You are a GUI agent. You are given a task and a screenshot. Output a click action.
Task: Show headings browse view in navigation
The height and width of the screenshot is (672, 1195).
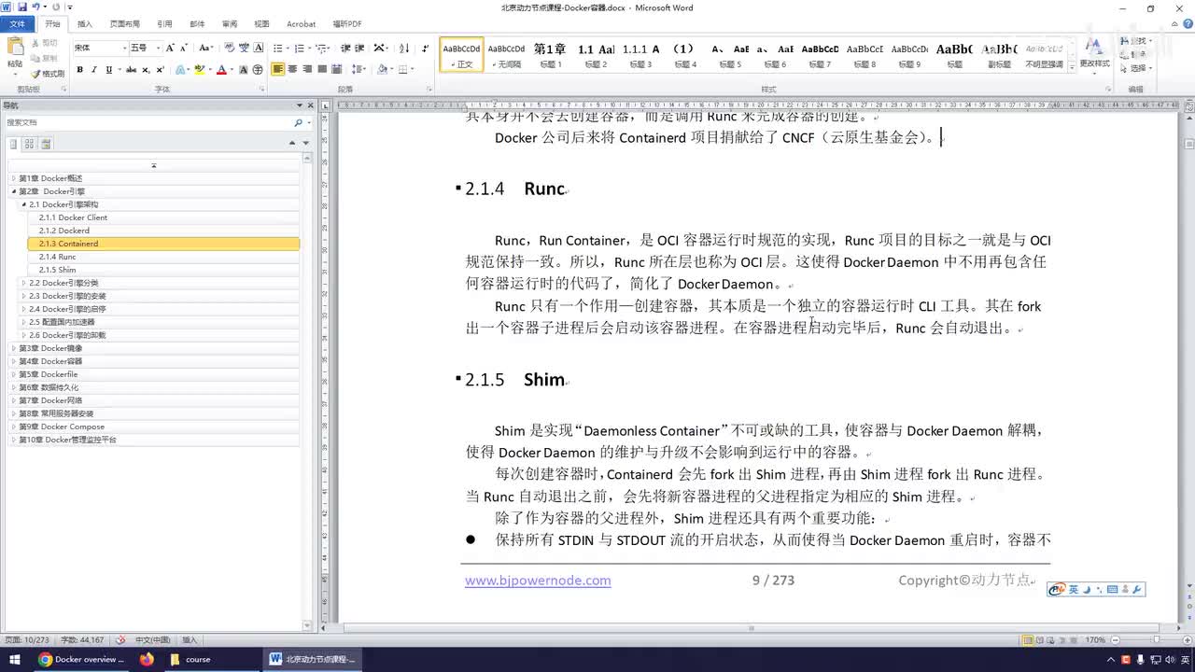point(13,144)
